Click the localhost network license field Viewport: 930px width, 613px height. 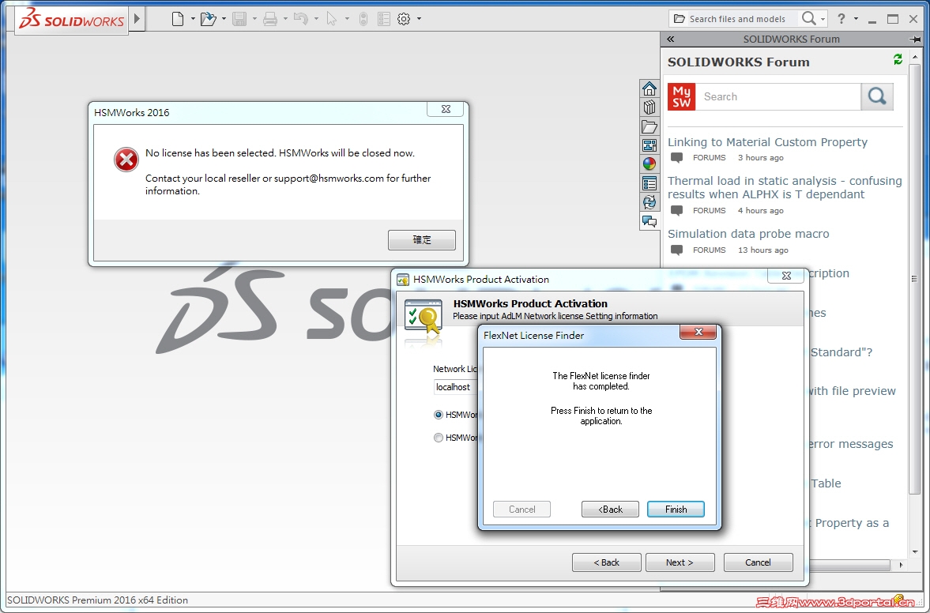455,387
